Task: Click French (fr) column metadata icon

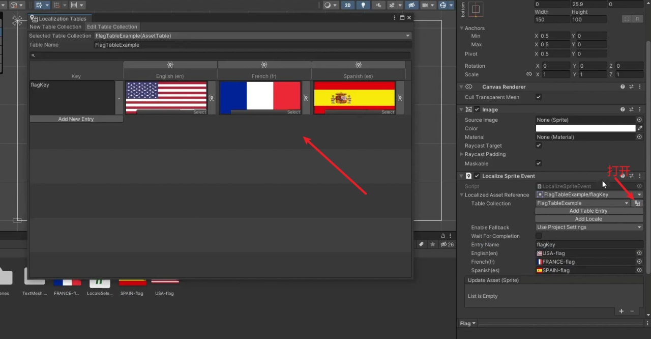Action: pyautogui.click(x=264, y=65)
